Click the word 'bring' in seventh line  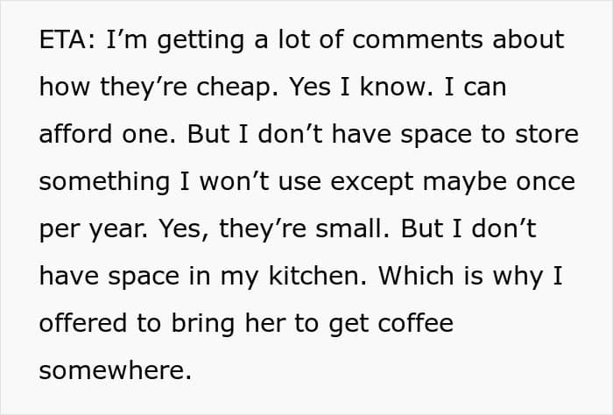click(203, 325)
